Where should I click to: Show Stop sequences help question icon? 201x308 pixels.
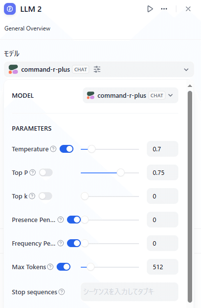[x=62, y=292]
